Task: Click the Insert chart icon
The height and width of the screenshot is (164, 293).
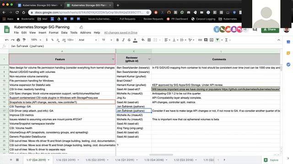Action: click(x=212, y=40)
